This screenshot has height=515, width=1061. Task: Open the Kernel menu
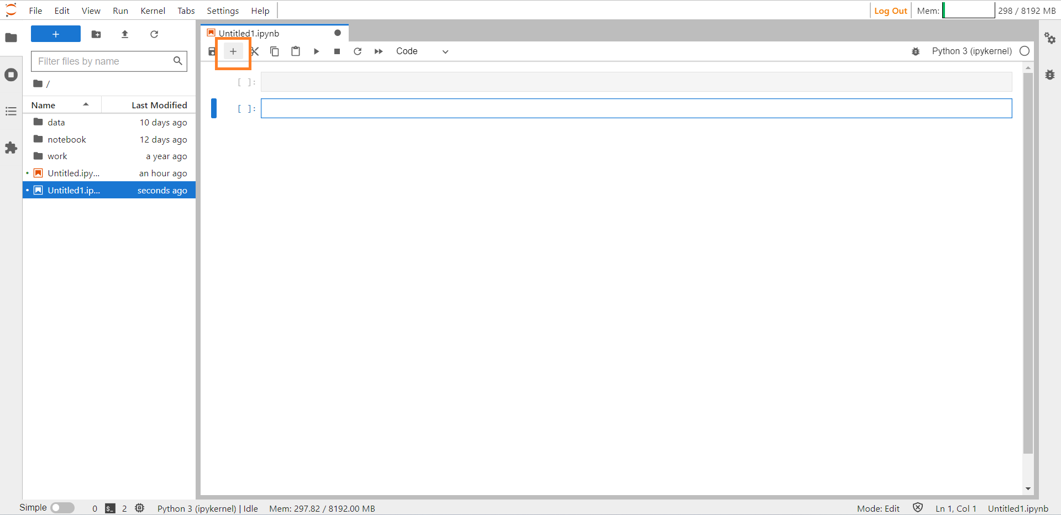tap(153, 10)
